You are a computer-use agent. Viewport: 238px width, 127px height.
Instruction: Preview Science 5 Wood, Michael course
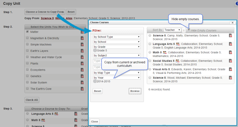click(231, 78)
